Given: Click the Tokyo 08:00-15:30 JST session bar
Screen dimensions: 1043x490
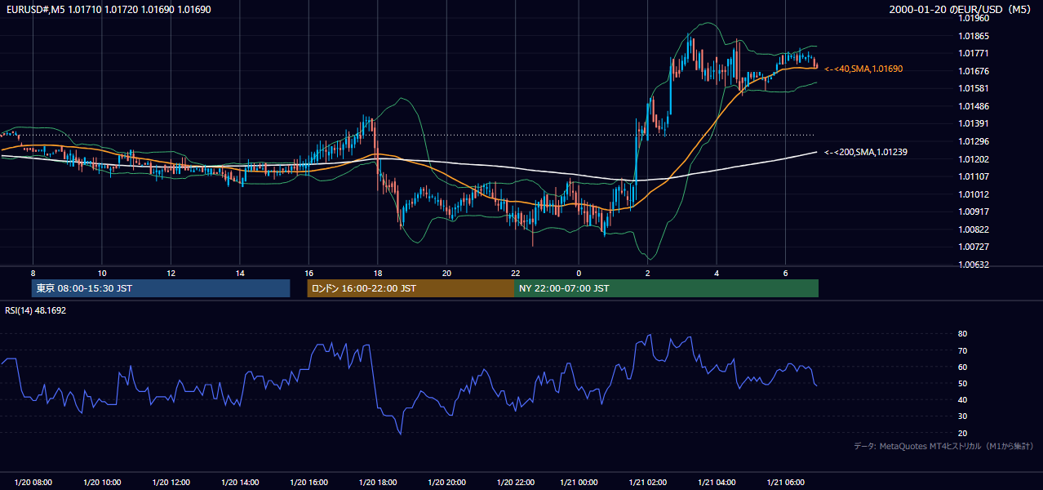Looking at the screenshot, I should [161, 288].
